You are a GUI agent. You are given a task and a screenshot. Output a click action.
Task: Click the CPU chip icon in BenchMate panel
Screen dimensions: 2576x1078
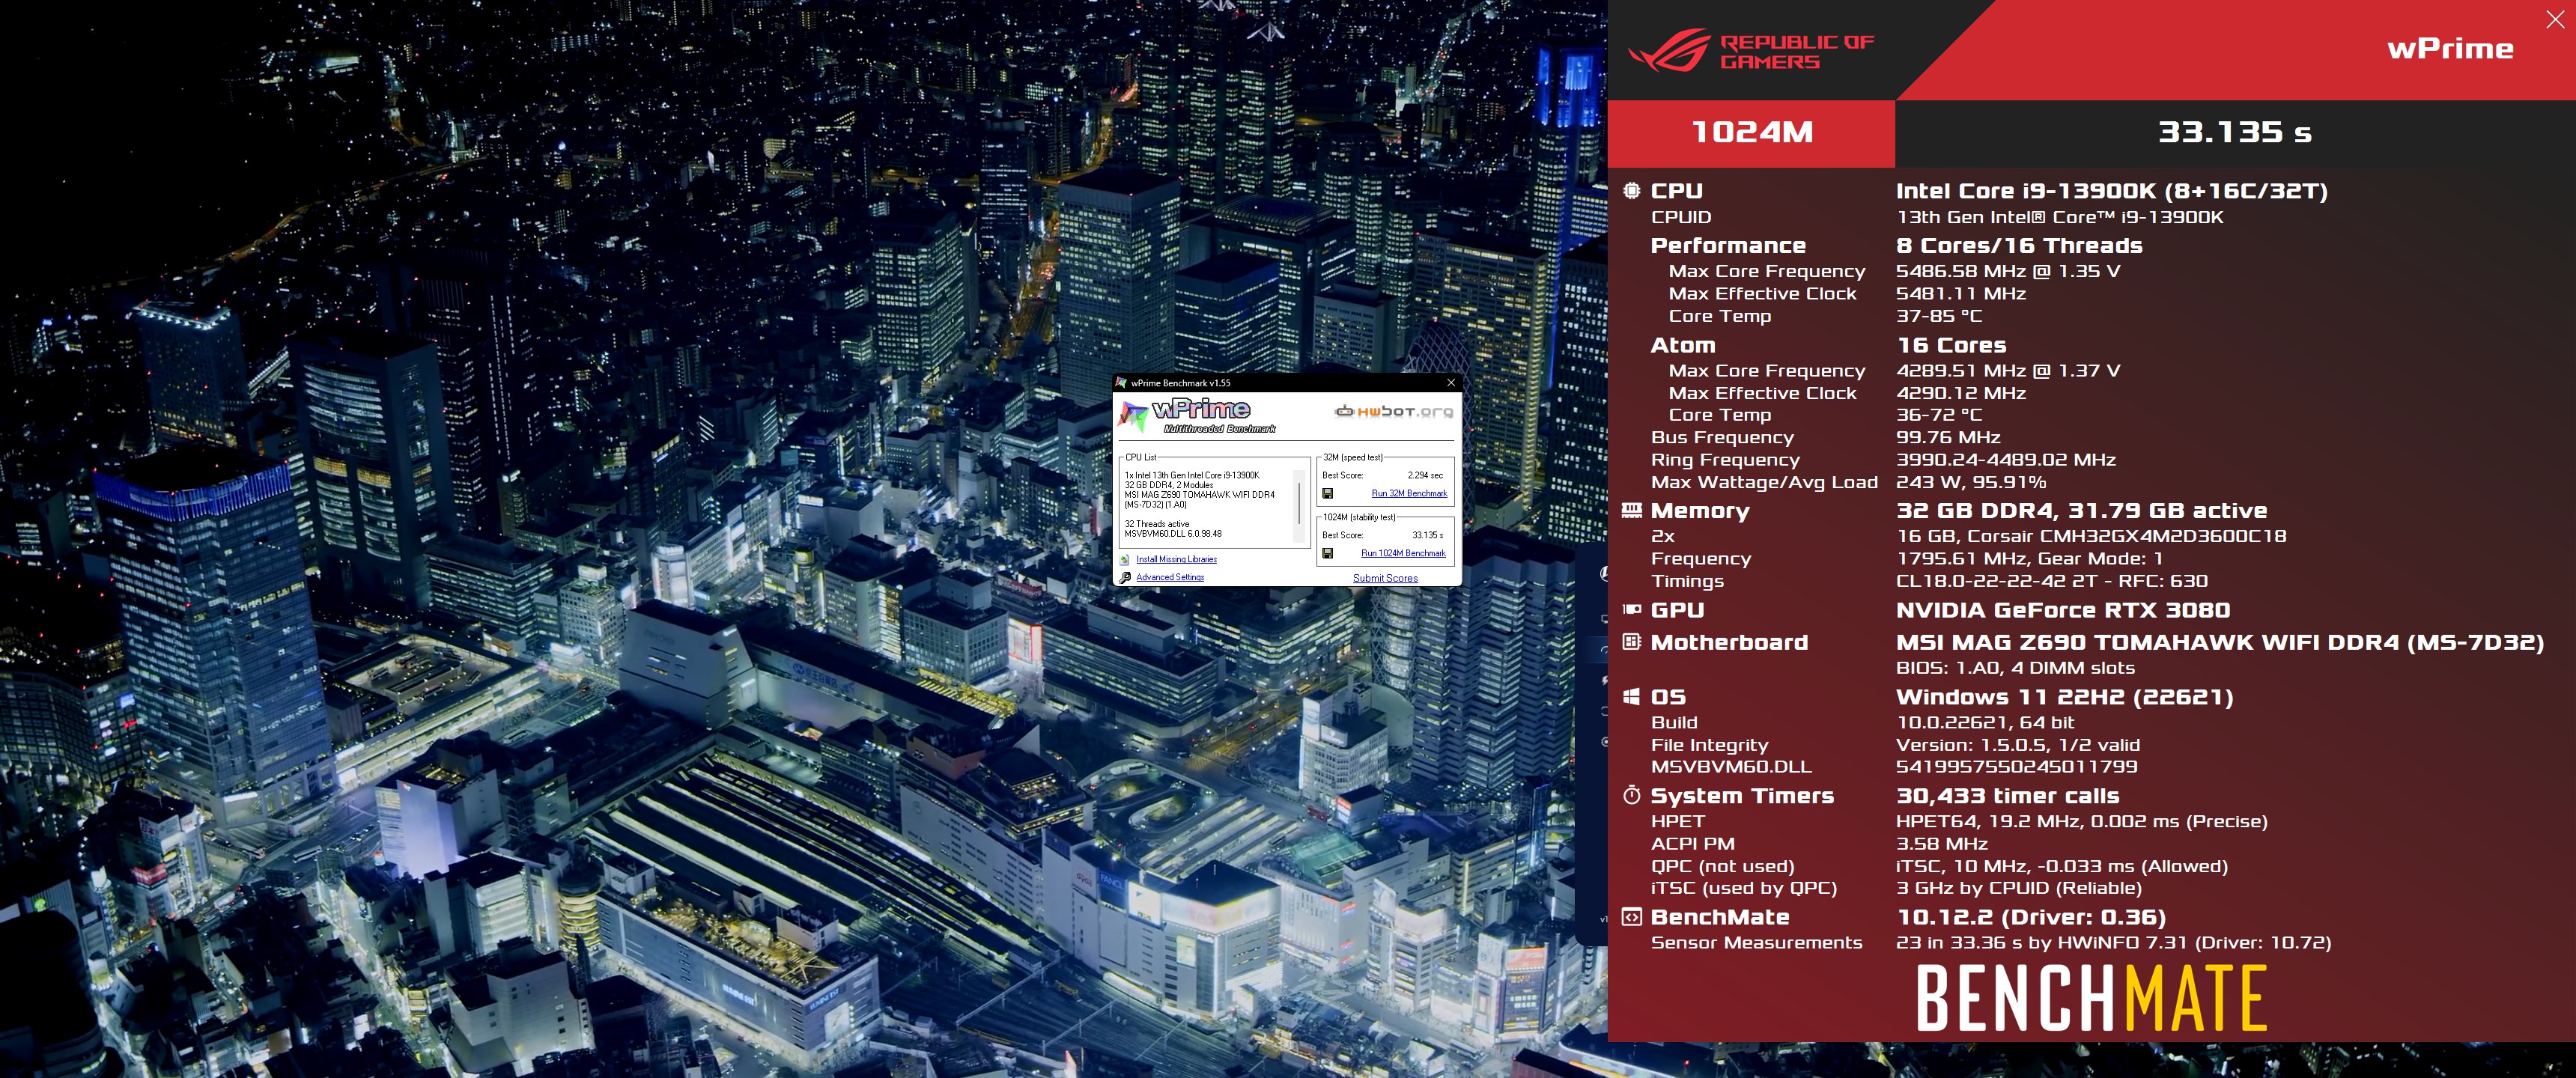[1631, 190]
